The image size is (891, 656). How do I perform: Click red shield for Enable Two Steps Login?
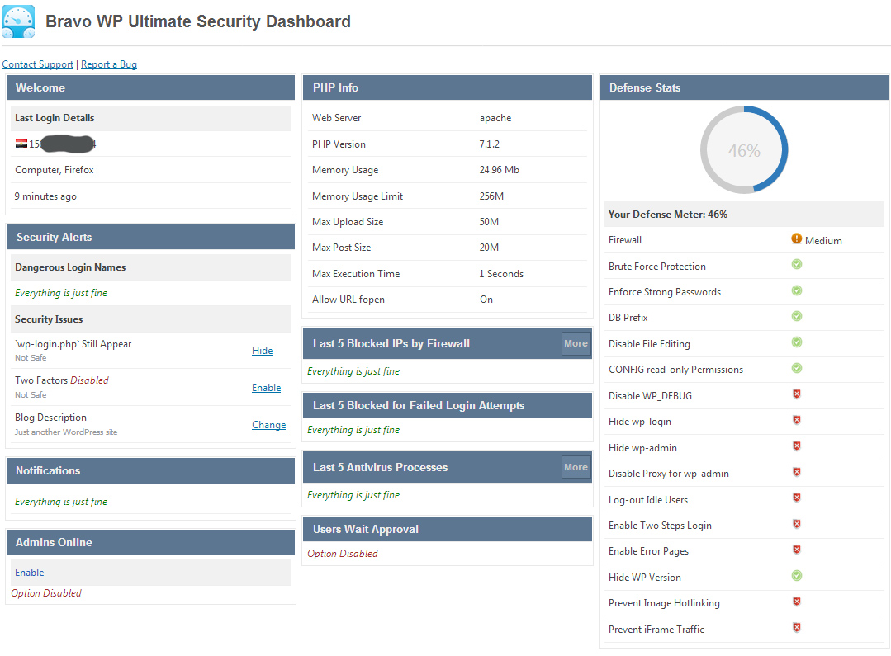pyautogui.click(x=797, y=524)
